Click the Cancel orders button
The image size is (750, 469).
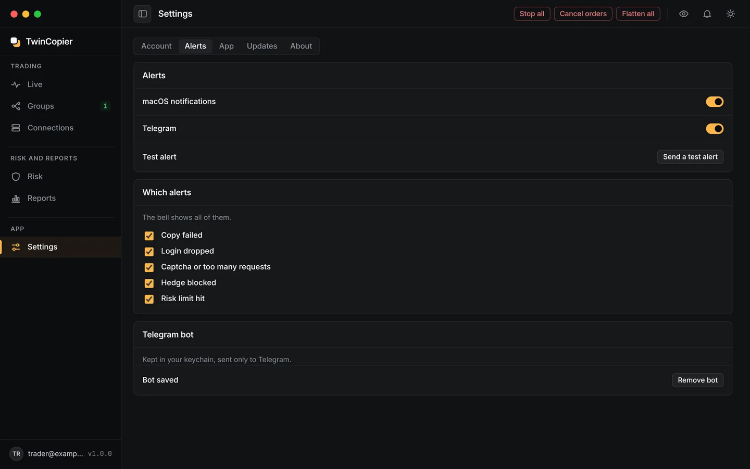tap(583, 14)
